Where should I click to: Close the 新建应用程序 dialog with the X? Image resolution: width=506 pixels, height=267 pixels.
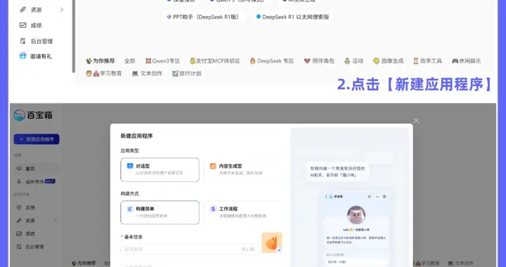[416, 120]
